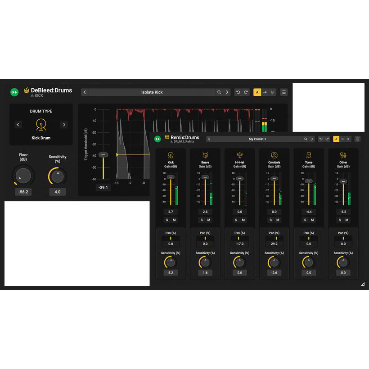The width and height of the screenshot is (369, 369).
Task: Click the Cymbals sensitivity value -2.6
Action: [x=274, y=273]
